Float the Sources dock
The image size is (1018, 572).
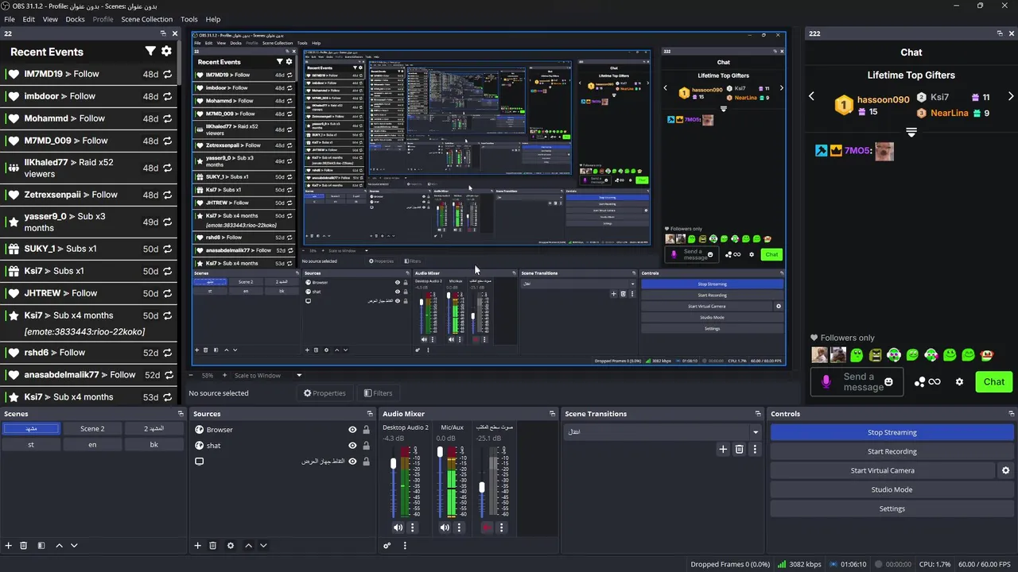point(370,414)
